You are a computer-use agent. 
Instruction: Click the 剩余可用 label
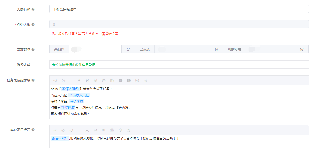click(x=234, y=49)
